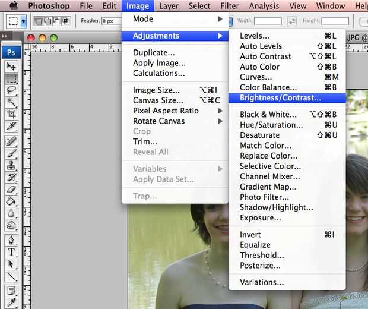Expand the toolbox with double-arrow control

4,36
